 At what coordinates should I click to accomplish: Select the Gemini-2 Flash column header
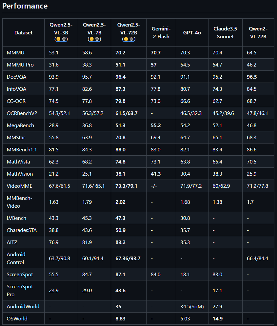pyautogui.click(x=161, y=33)
